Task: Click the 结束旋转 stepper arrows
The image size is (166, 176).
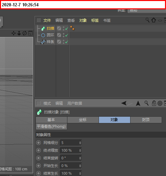Action: pos(80,158)
